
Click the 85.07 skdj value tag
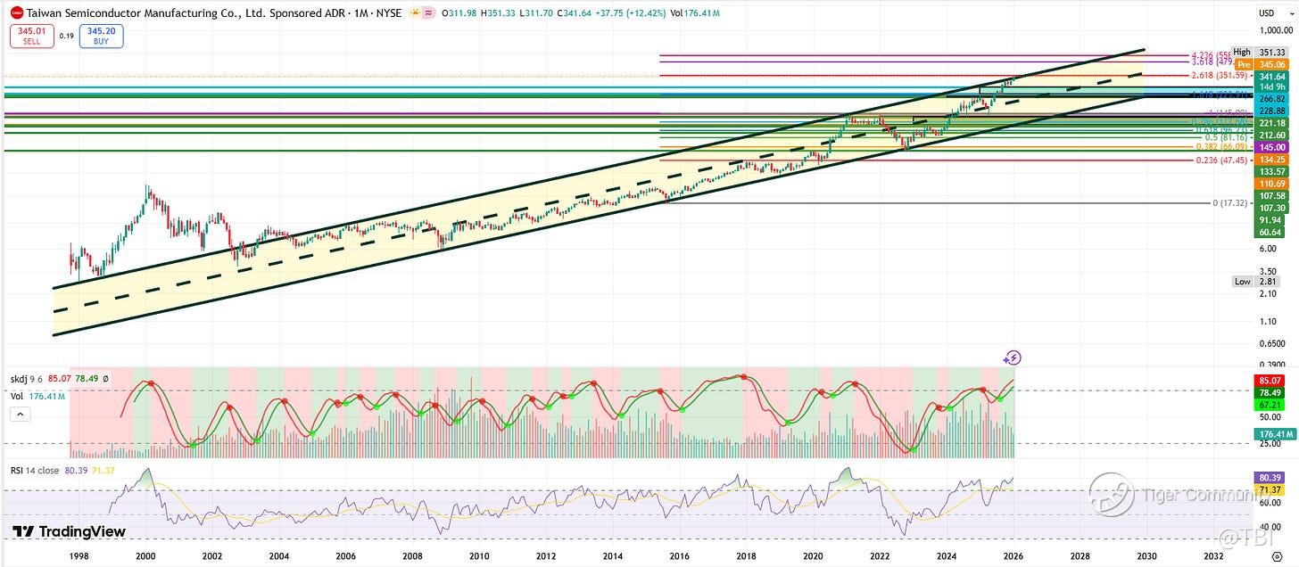click(1270, 381)
